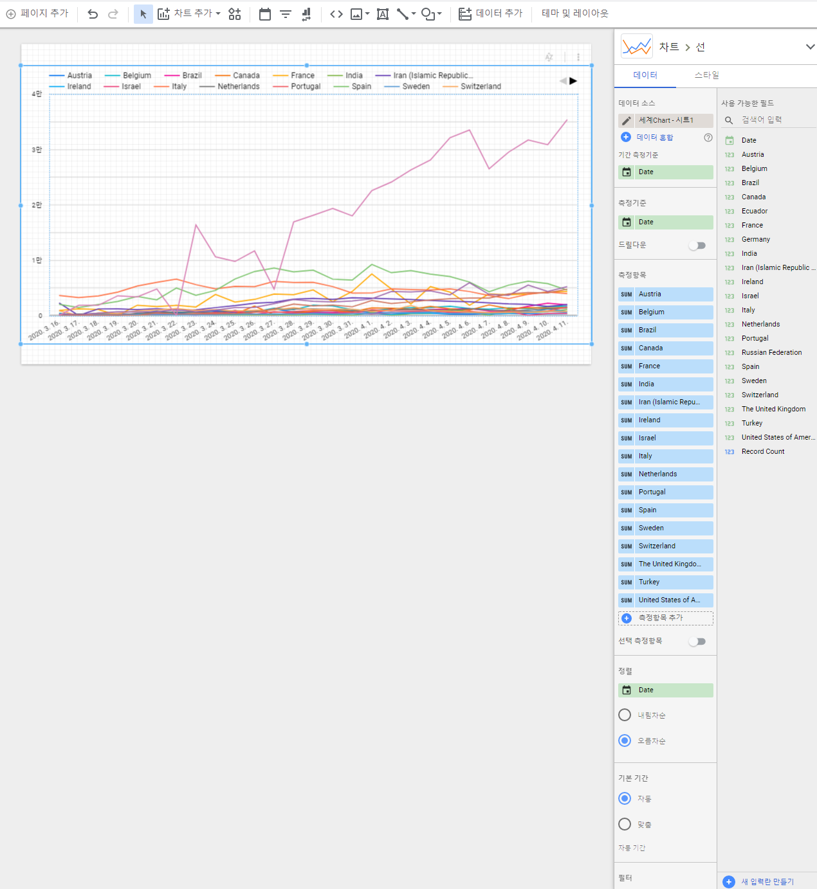Image resolution: width=817 pixels, height=889 pixels.
Task: Add a data control from the toolbar
Action: tap(307, 13)
